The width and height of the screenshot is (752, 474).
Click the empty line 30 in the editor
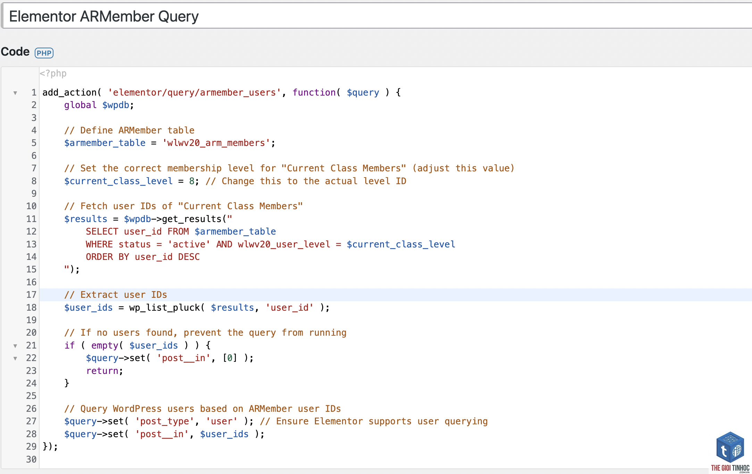396,459
